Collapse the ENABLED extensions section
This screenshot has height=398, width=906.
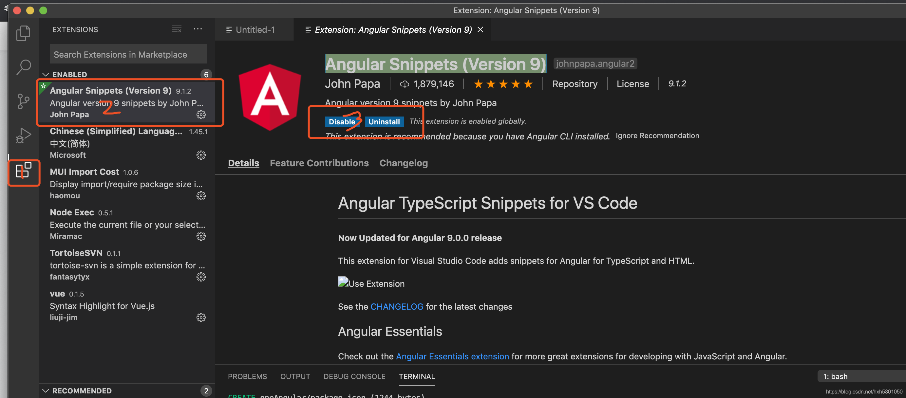pyautogui.click(x=46, y=75)
